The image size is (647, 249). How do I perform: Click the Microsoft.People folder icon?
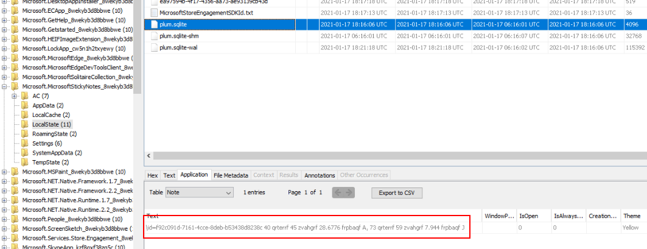(15, 219)
